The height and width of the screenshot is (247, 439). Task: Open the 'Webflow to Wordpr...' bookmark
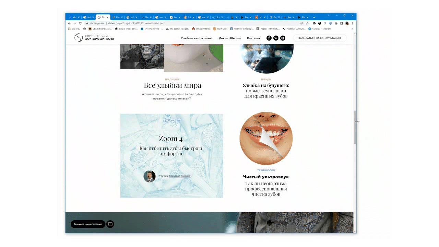pyautogui.click(x=241, y=29)
